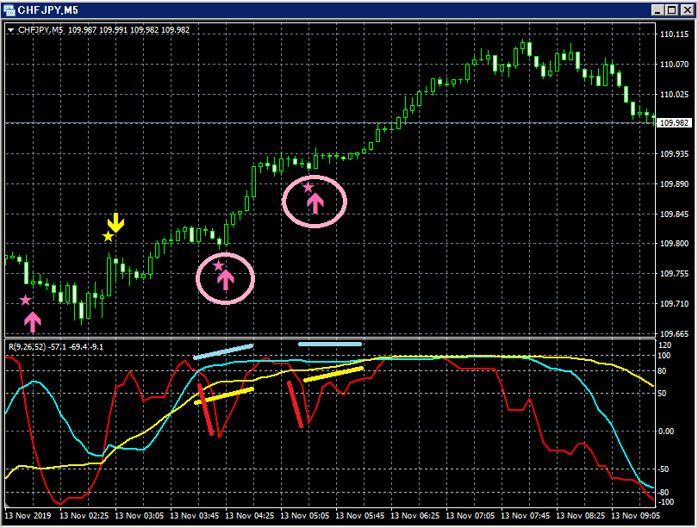Close the CHFJPY,M5 chart window
This screenshot has height=528, width=698.
(x=688, y=9)
